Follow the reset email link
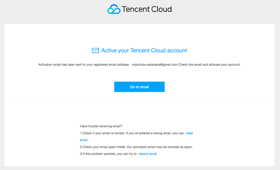The width and height of the screenshot is (280, 170). [x=189, y=133]
